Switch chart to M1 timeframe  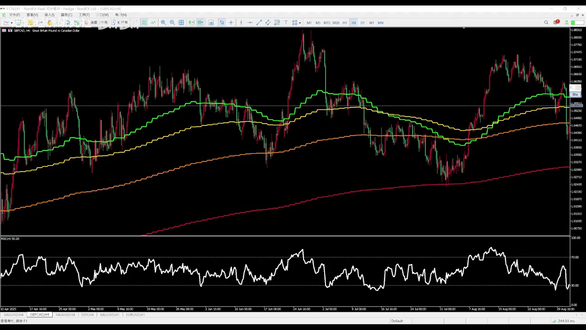[x=309, y=22]
